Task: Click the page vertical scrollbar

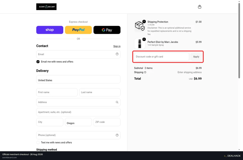Action: (x=239, y=40)
